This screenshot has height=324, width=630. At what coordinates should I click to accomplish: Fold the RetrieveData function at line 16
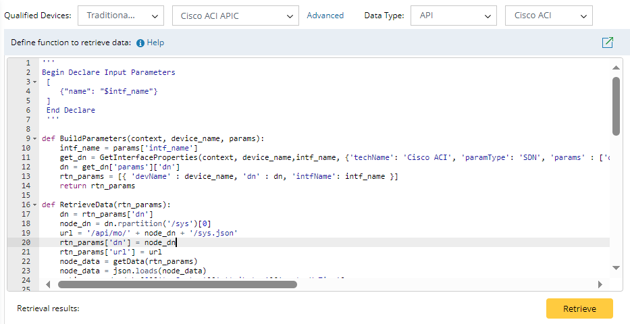coord(34,205)
